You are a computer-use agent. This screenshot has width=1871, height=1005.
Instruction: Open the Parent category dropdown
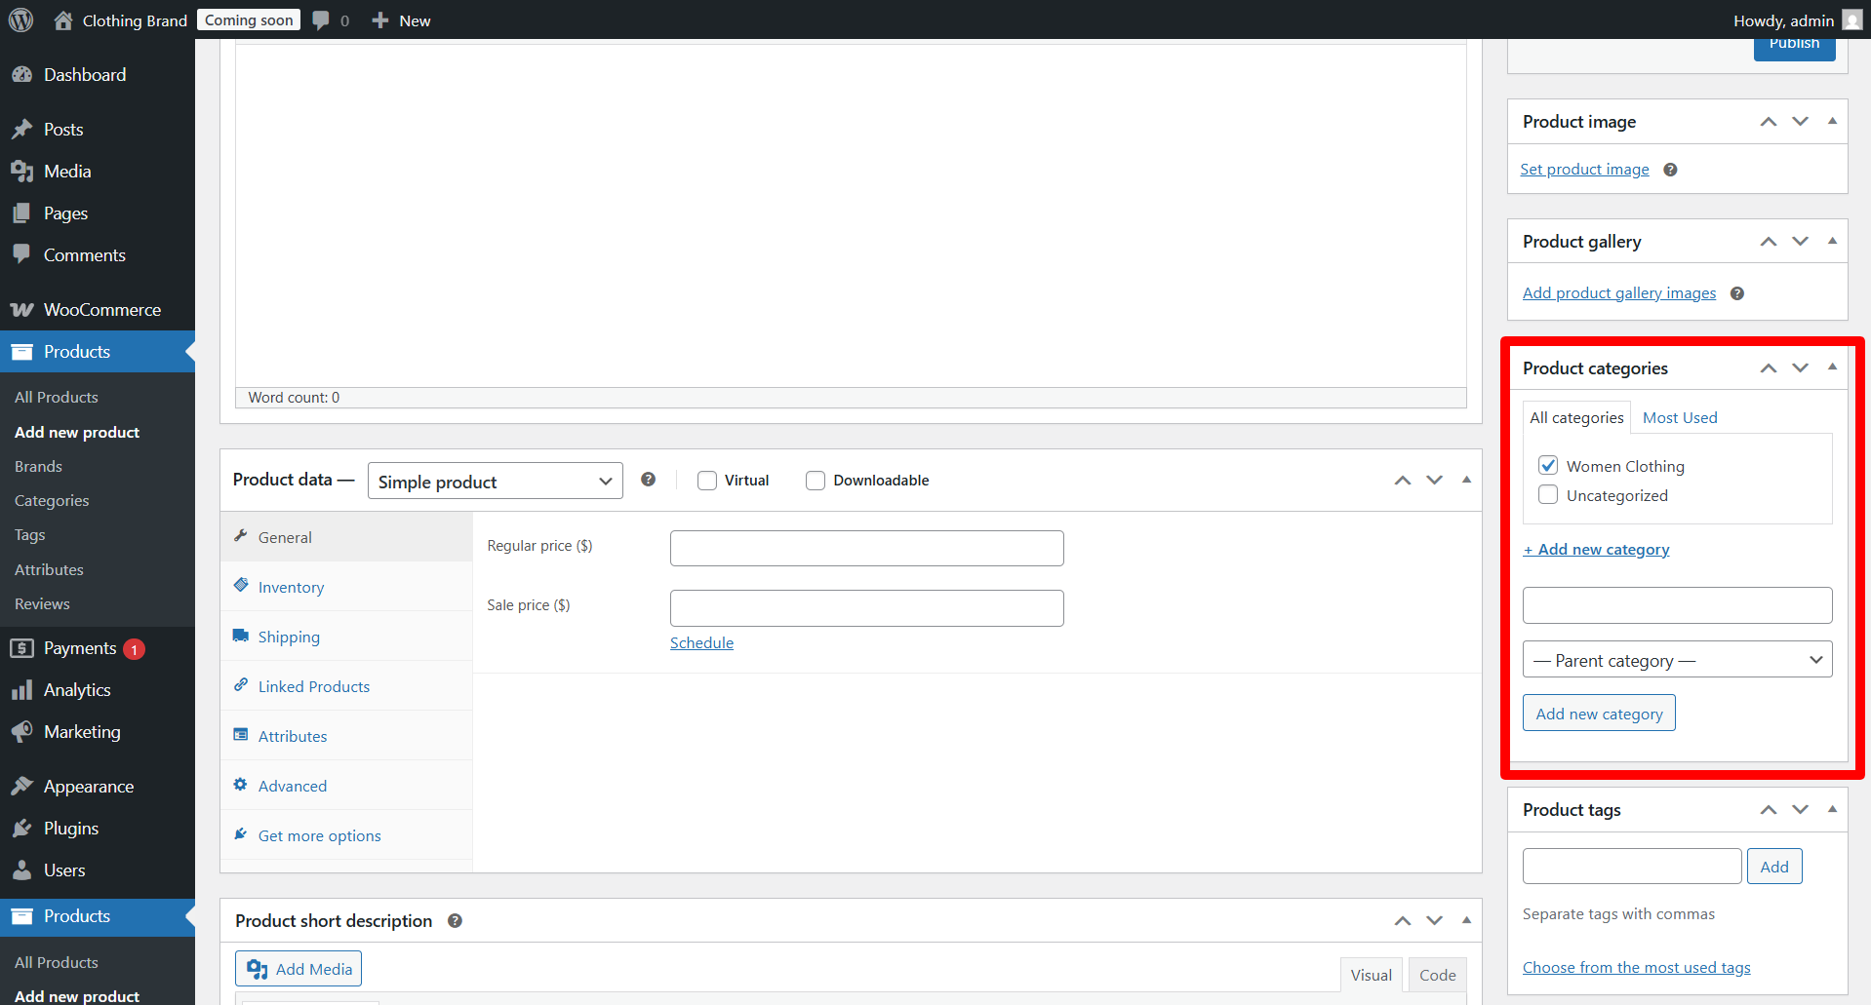click(1677, 660)
